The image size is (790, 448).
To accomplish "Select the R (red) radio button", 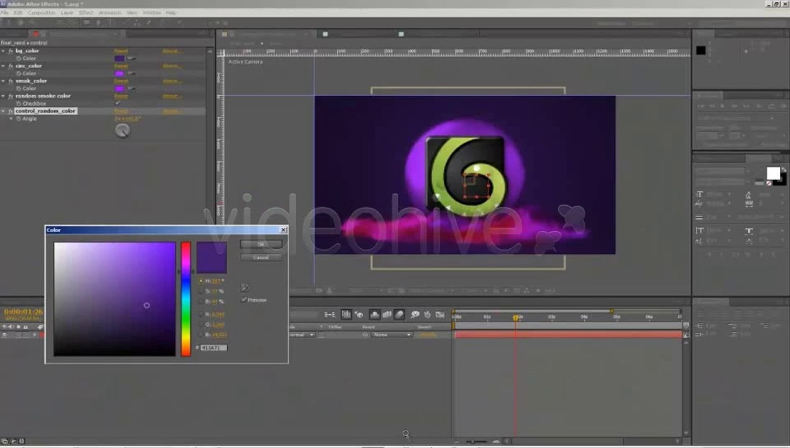I will tap(201, 315).
